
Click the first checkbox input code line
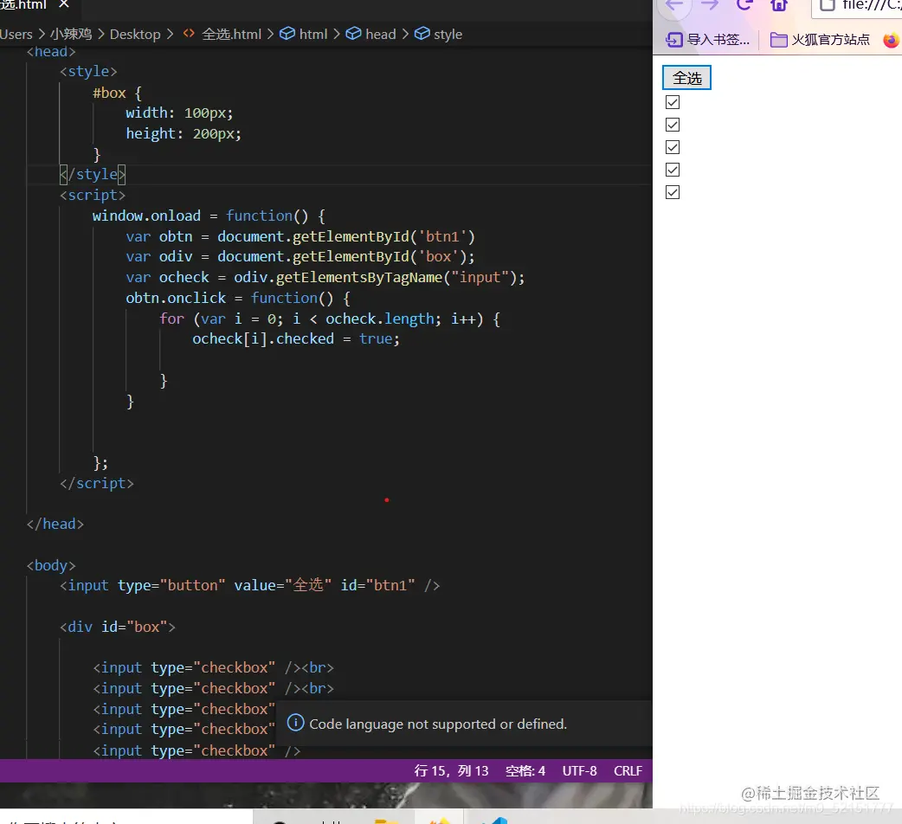(x=214, y=668)
